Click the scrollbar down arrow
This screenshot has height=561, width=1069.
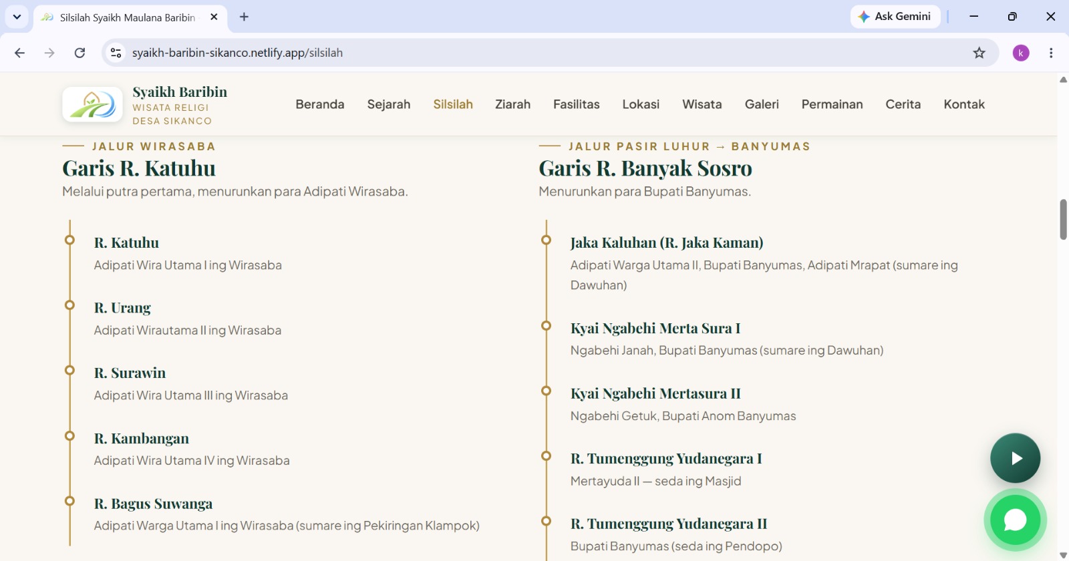coord(1063,555)
